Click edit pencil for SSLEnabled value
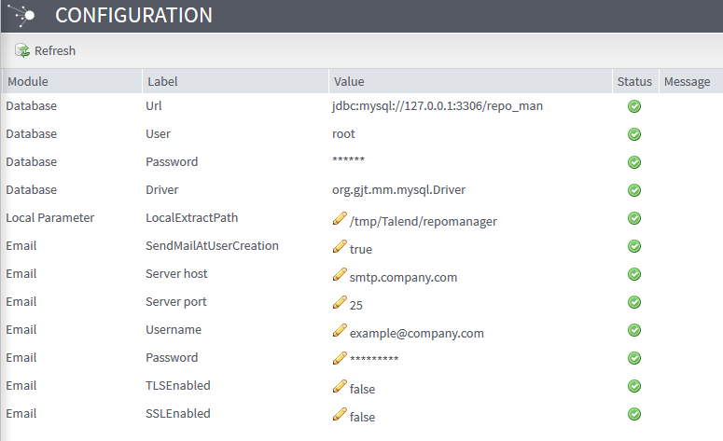The width and height of the screenshot is (723, 441). pyautogui.click(x=339, y=415)
